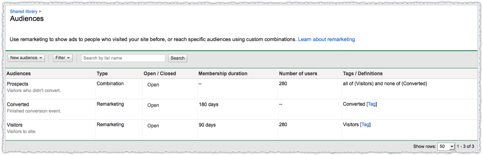
Task: Open the Prospects audience
Action: point(18,84)
